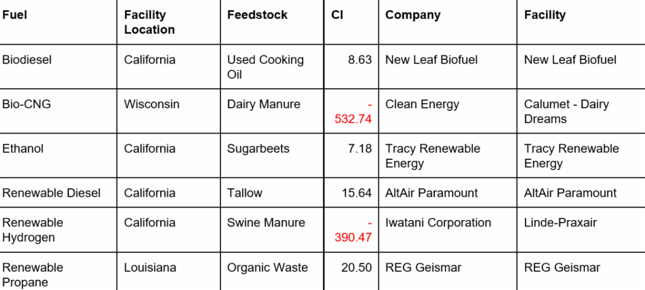Click the Louisiana location cell
645x290 pixels.
coord(150,267)
